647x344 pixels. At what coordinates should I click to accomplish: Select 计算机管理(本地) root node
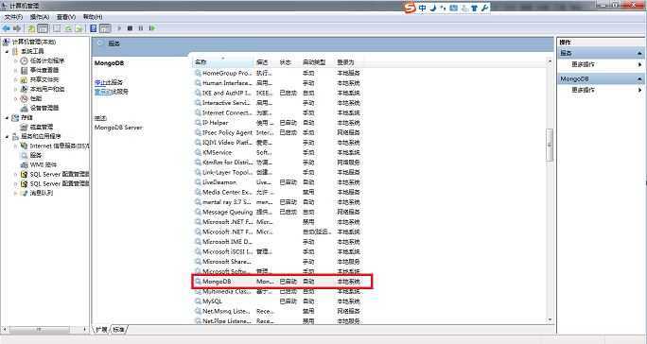coord(29,42)
